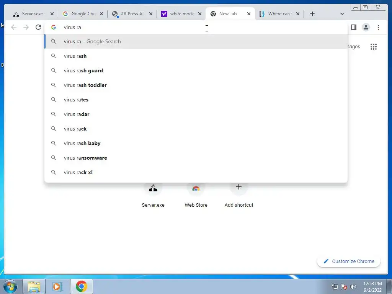
Task: Select the 'virus radar' suggestion
Action: point(196,114)
